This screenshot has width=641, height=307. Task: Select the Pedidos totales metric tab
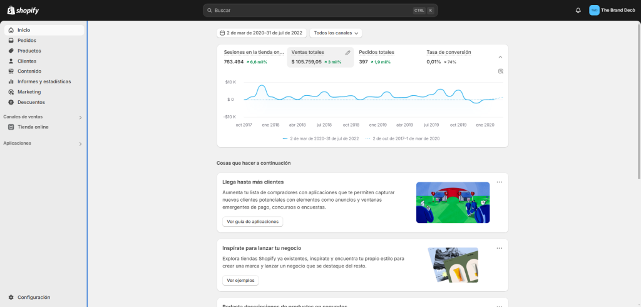click(x=376, y=53)
